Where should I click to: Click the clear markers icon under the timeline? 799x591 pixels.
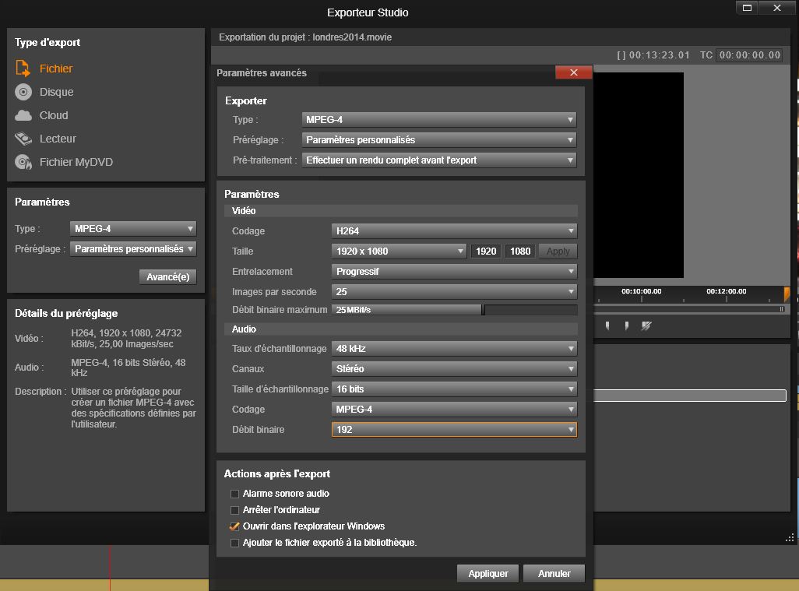click(646, 326)
